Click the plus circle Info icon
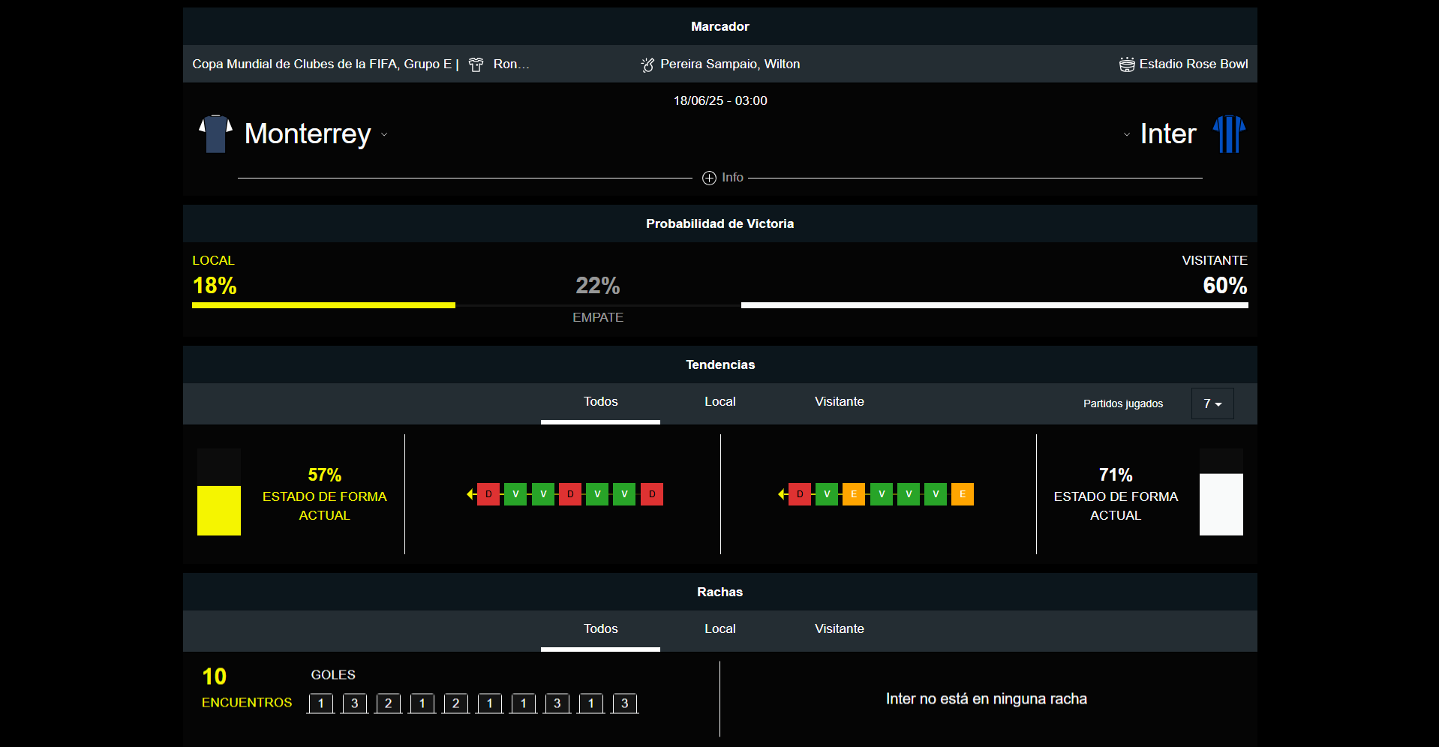The width and height of the screenshot is (1439, 747). point(709,178)
